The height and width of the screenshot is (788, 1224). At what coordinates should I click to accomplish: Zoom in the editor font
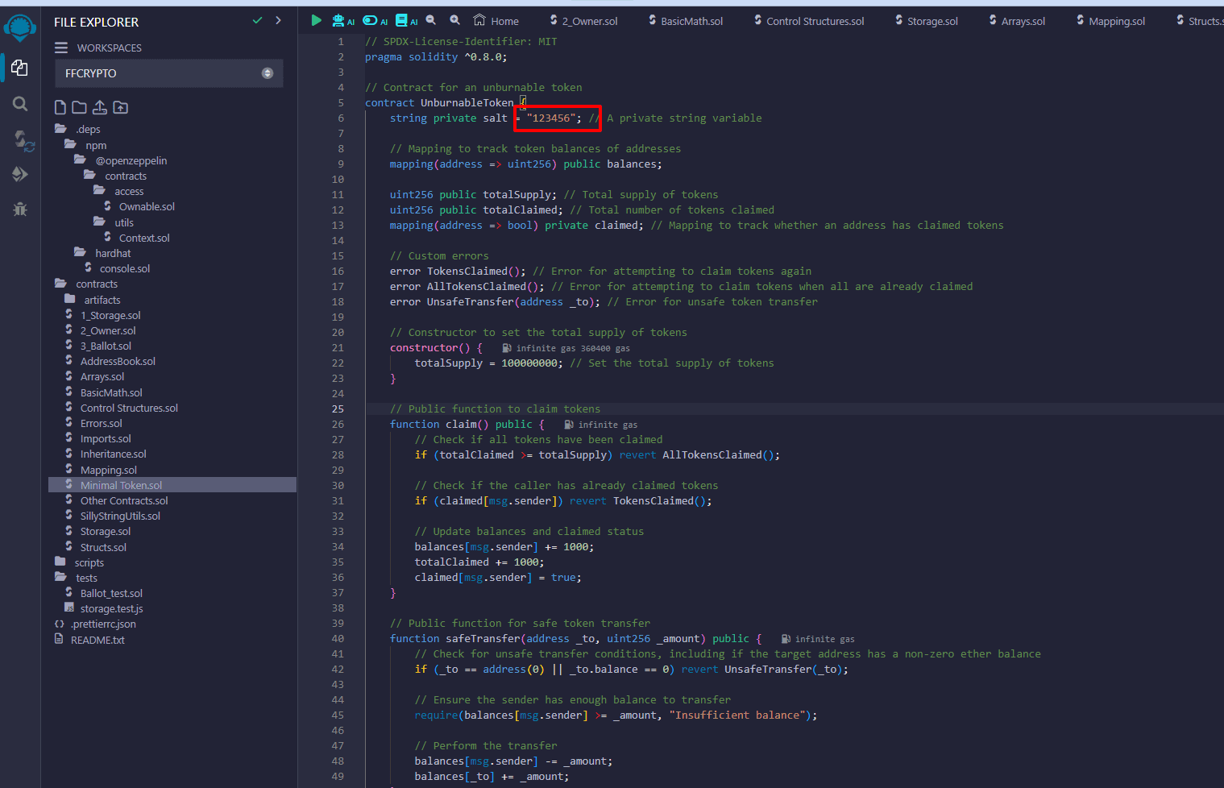tap(455, 20)
